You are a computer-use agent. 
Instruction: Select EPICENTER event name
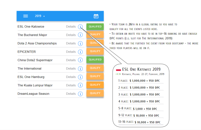[x=27, y=52]
